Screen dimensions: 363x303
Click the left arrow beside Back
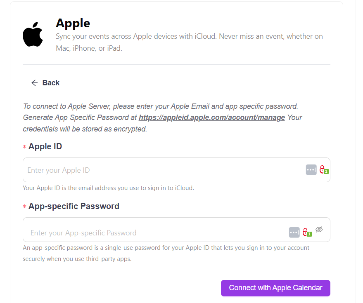pos(34,83)
